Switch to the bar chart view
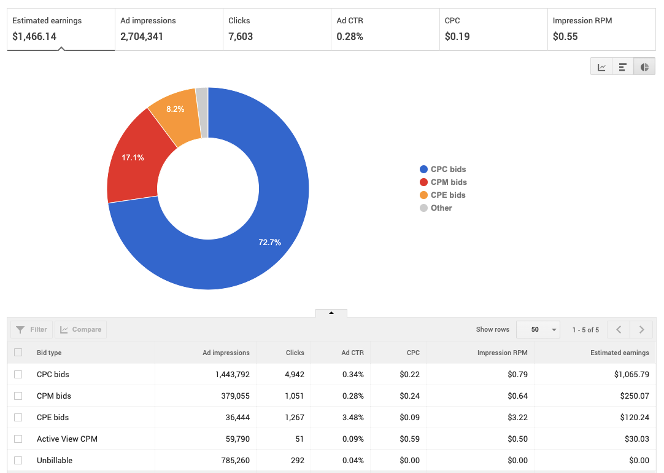 click(622, 66)
